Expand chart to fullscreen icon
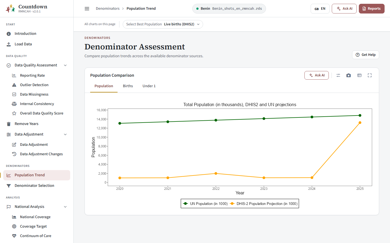The height and width of the screenshot is (243, 390). 370,75
